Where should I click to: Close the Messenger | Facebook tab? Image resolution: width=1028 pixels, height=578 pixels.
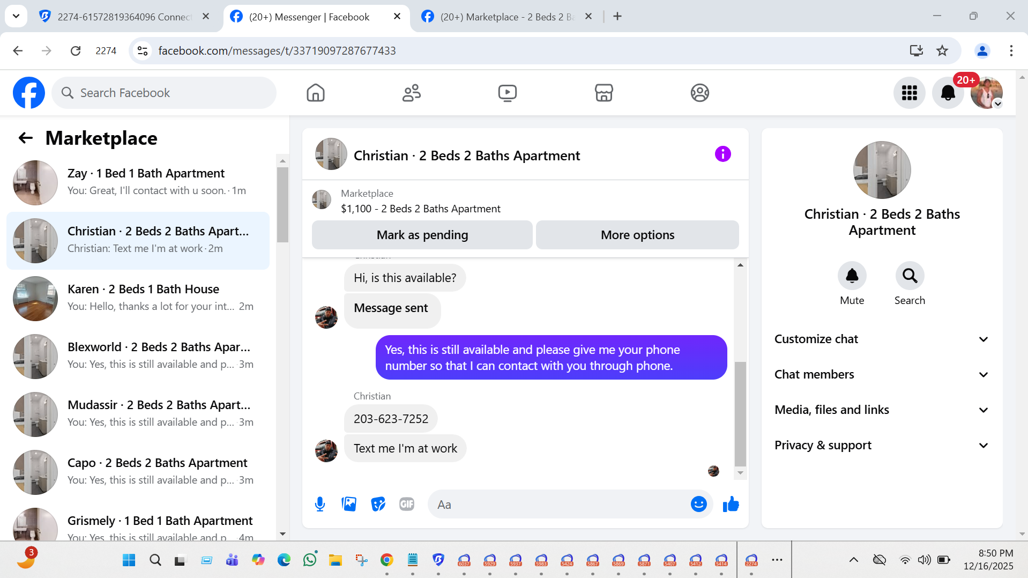[x=397, y=17]
